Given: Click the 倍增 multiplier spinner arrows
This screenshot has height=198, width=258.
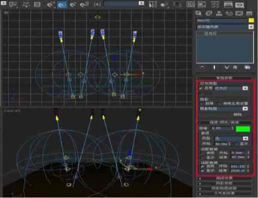Looking at the screenshot, I should coord(233,128).
